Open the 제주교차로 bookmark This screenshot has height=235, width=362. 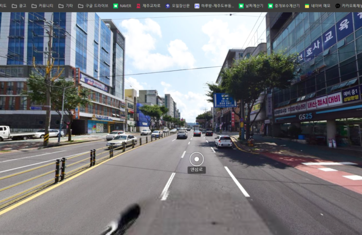tap(148, 6)
